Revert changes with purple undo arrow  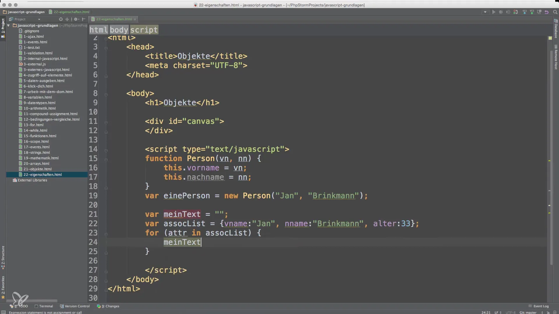coord(546,12)
